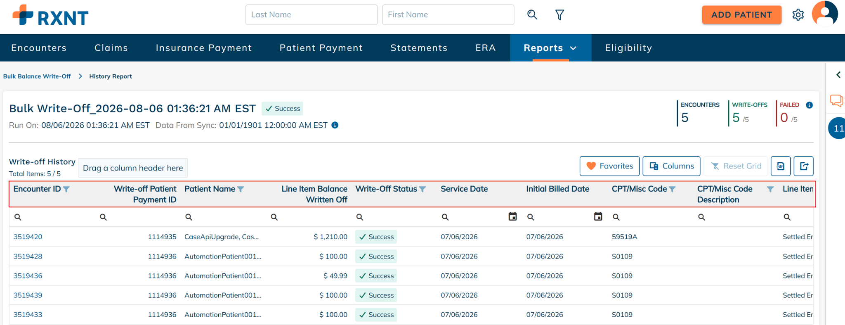The image size is (845, 325).
Task: Go to the Insurance Payment tab
Action: 204,48
